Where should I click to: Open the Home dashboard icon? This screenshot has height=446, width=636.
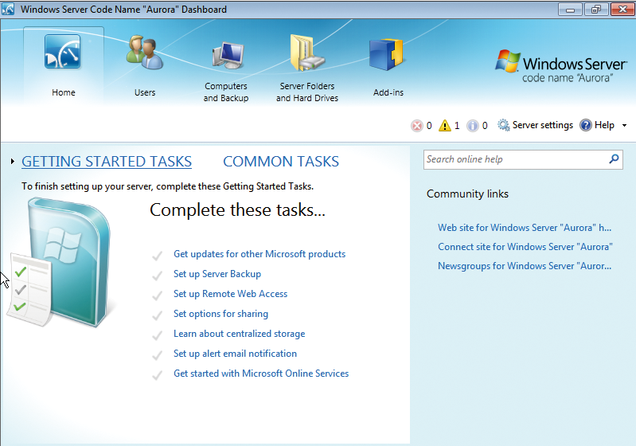pyautogui.click(x=63, y=52)
